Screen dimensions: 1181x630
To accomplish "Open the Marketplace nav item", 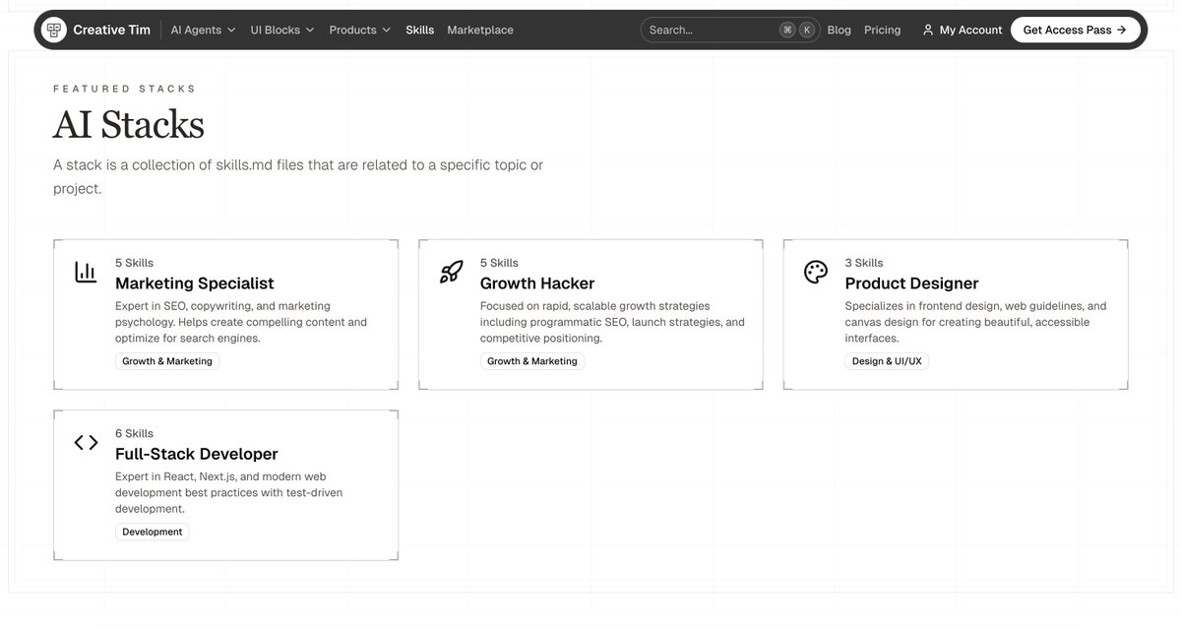I will coord(480,30).
